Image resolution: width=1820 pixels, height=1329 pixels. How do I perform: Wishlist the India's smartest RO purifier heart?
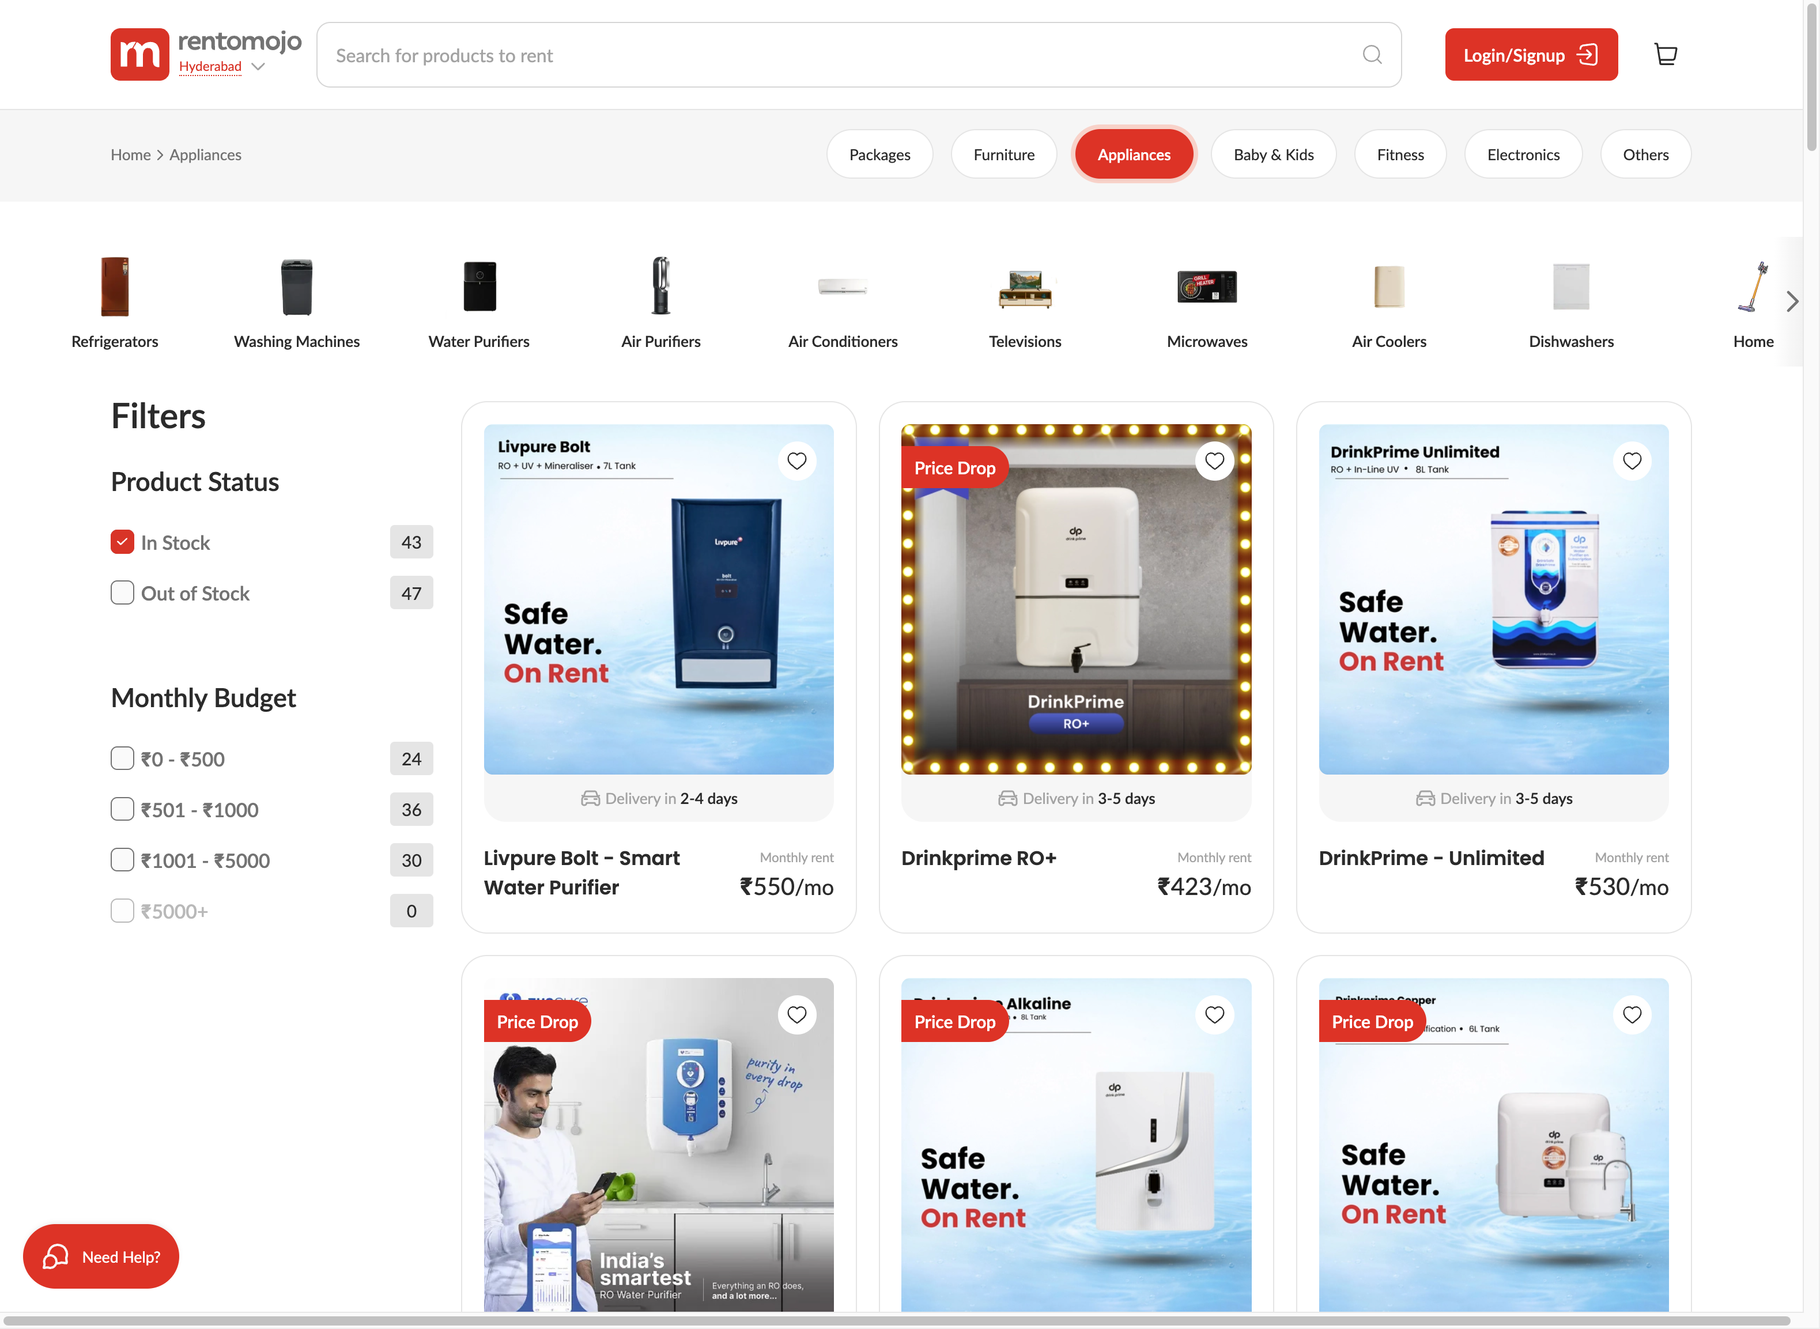(797, 1014)
